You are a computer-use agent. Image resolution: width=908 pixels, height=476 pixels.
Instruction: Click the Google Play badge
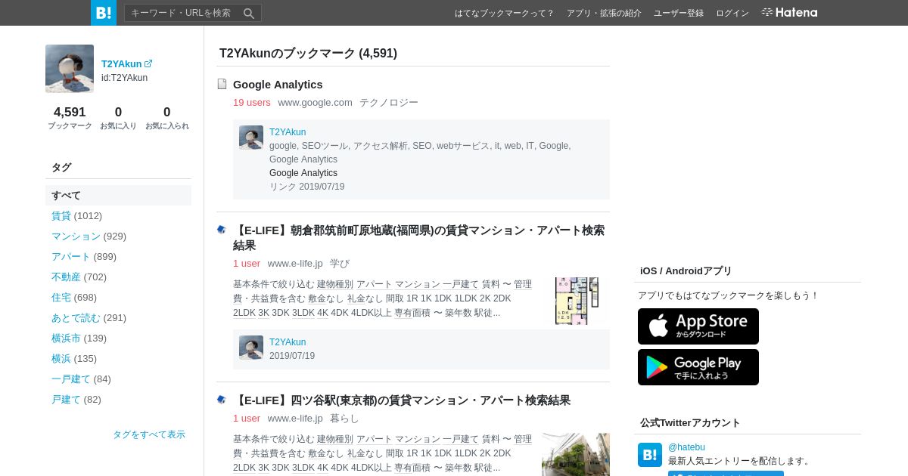click(x=698, y=367)
